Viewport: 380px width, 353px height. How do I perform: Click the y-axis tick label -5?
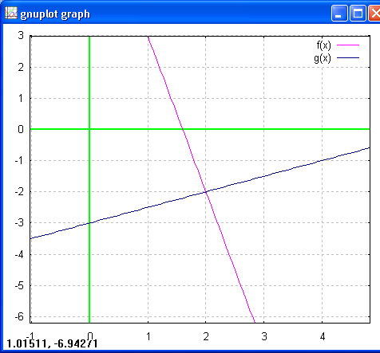click(x=19, y=286)
